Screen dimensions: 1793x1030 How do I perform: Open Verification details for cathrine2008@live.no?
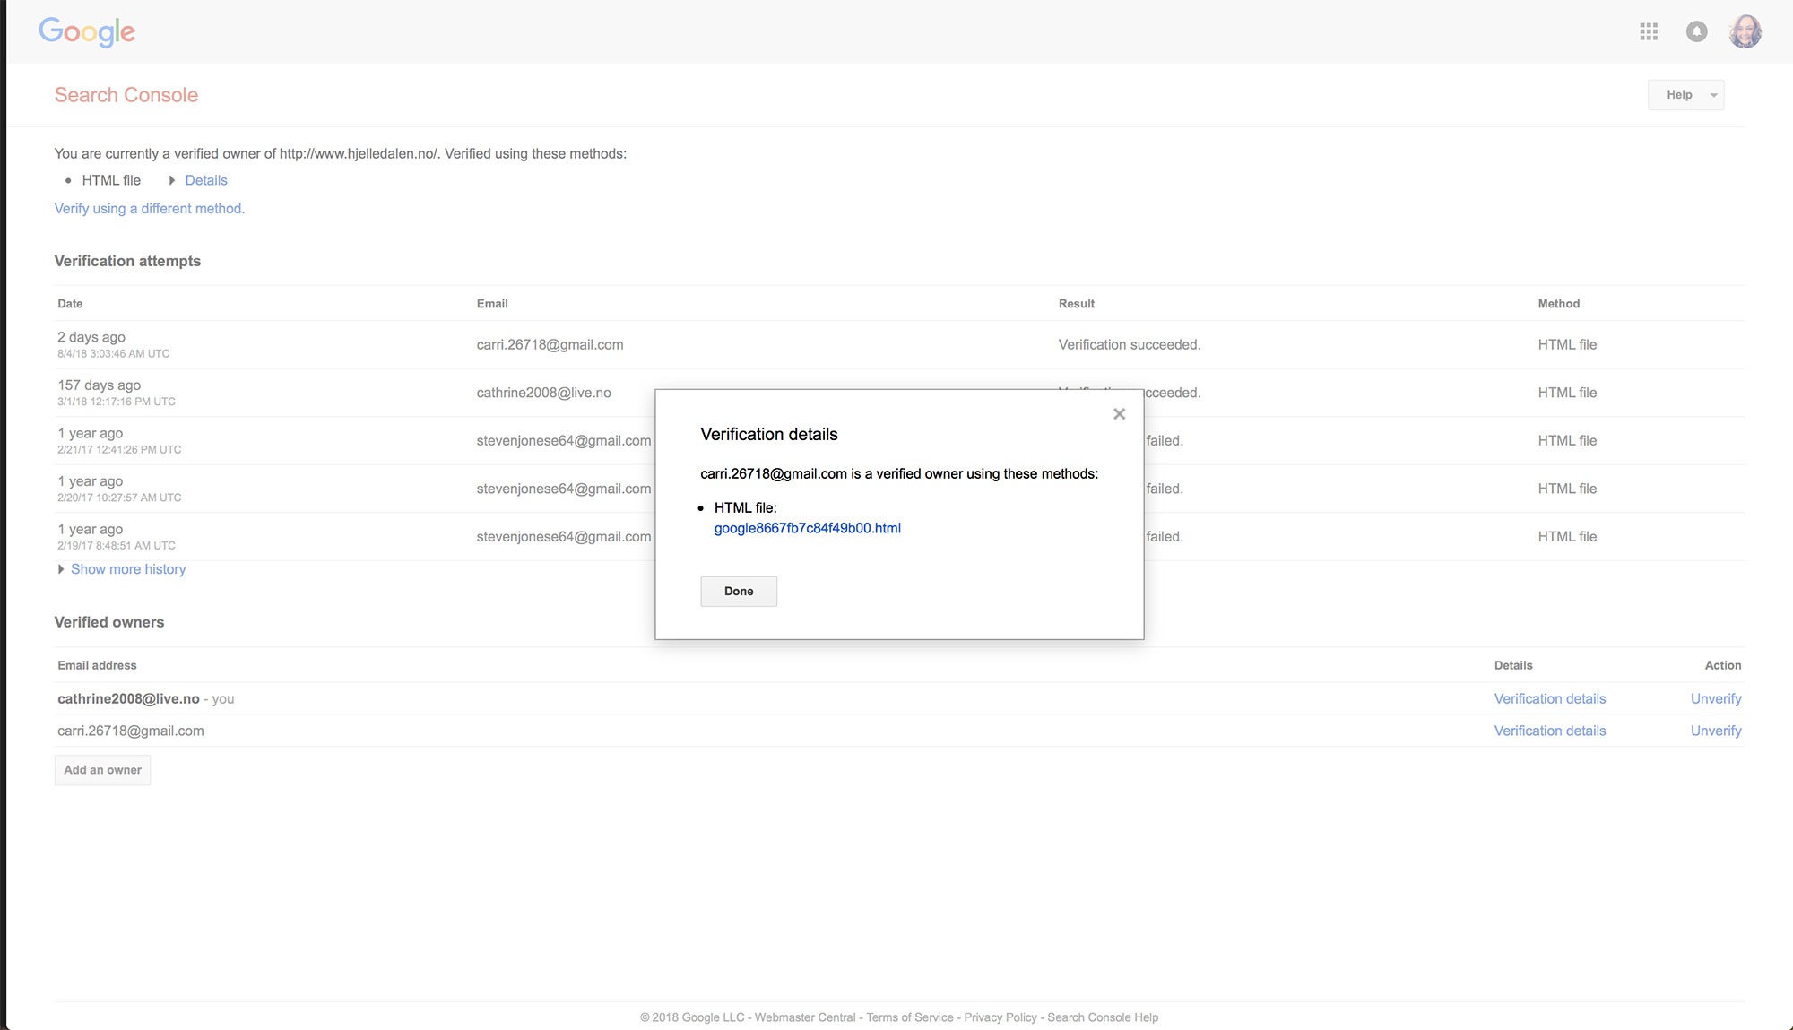pos(1550,698)
